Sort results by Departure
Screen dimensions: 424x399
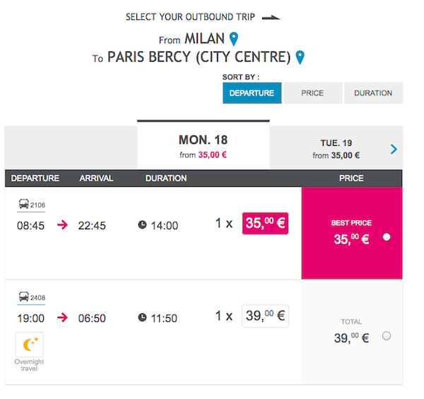[252, 93]
